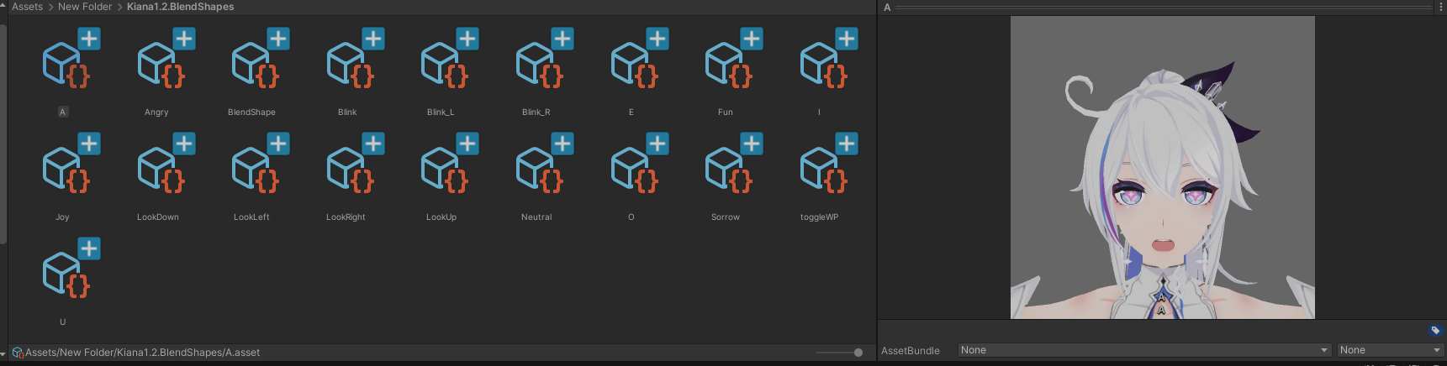This screenshot has width=1447, height=366.
Task: Click the Blink_R asset name label
Action: tap(536, 112)
